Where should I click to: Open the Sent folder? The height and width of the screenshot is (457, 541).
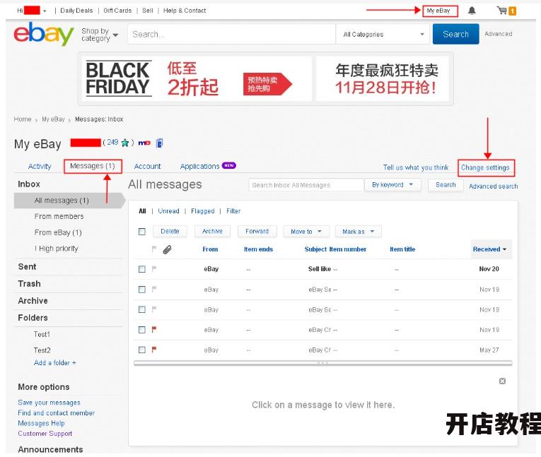(28, 267)
